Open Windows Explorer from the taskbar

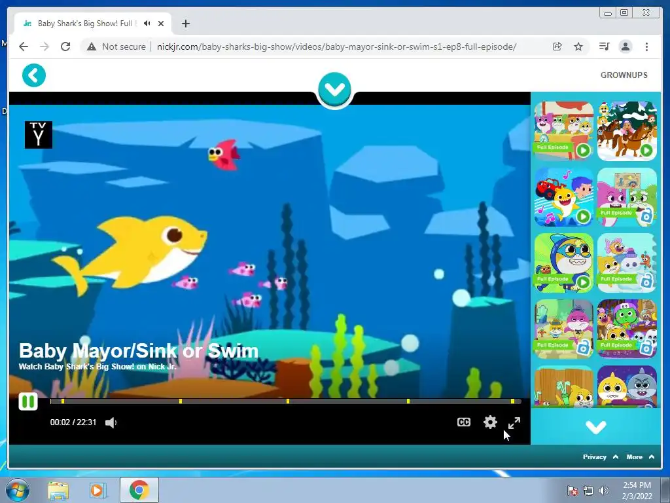click(58, 491)
